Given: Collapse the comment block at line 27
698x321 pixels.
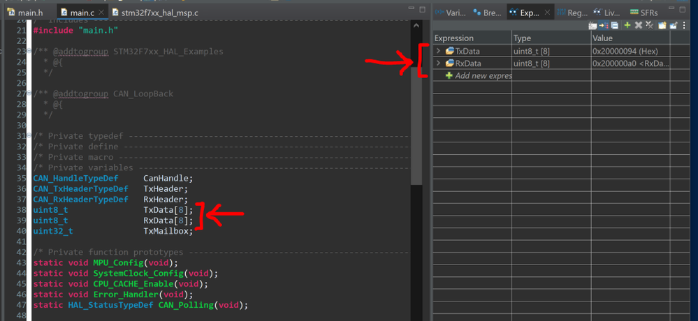Looking at the screenshot, I should 29,94.
